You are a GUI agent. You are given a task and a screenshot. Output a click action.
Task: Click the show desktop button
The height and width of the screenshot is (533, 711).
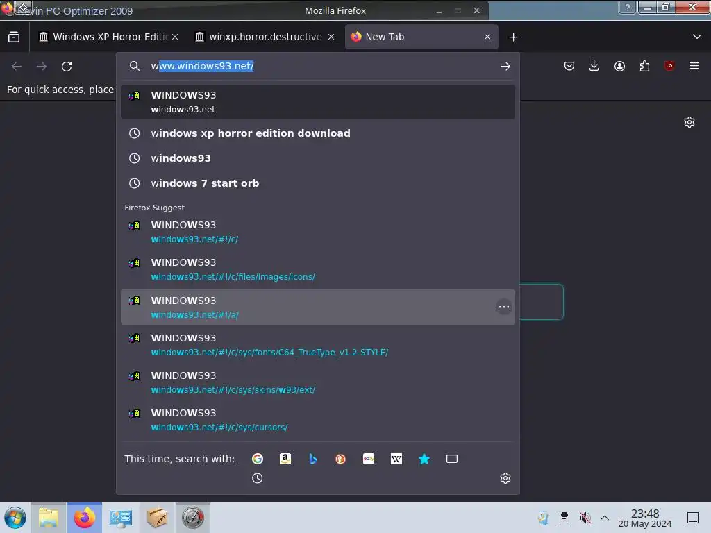[693, 518]
